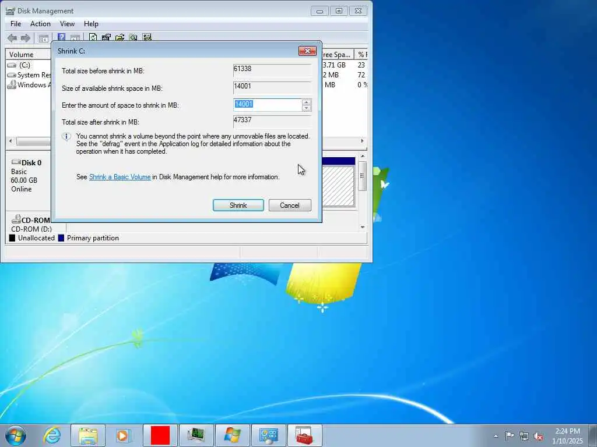Select the (C:) volume drive icon
This screenshot has height=447, width=597.
12,65
